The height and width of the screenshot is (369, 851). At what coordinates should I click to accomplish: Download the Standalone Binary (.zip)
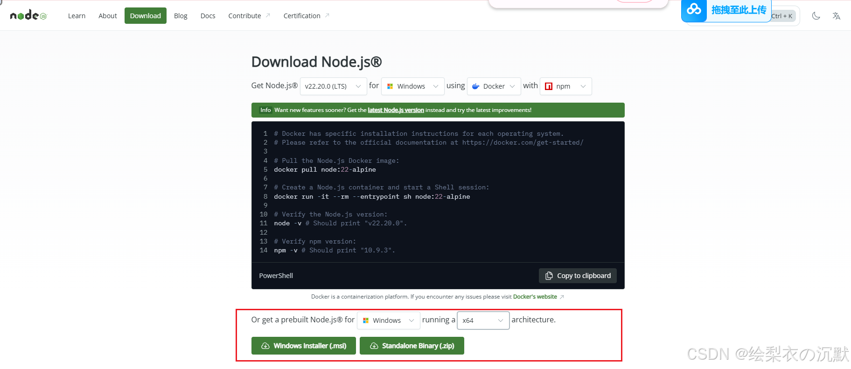point(412,346)
